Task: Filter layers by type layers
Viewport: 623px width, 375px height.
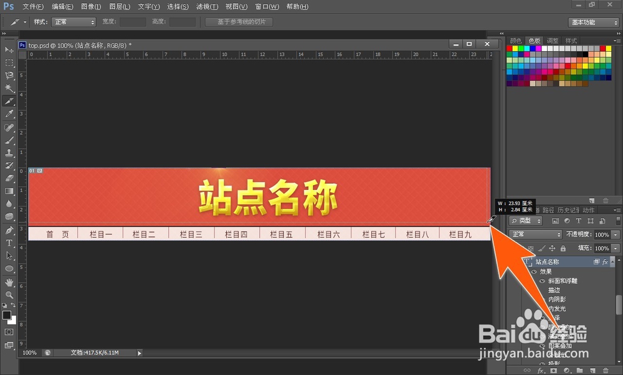Action: pos(579,221)
